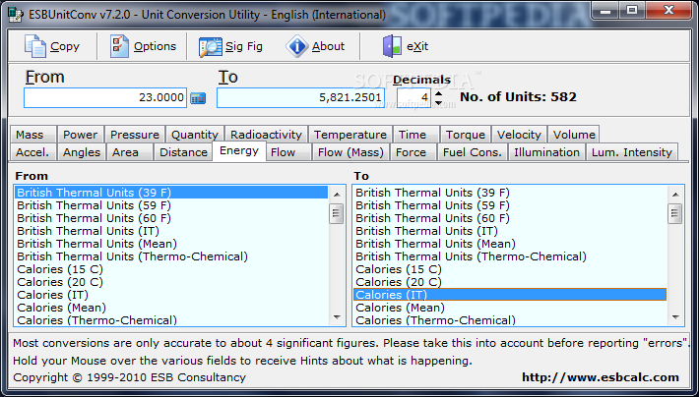This screenshot has width=699, height=397.
Task: Open the Torque tab
Action: [466, 135]
